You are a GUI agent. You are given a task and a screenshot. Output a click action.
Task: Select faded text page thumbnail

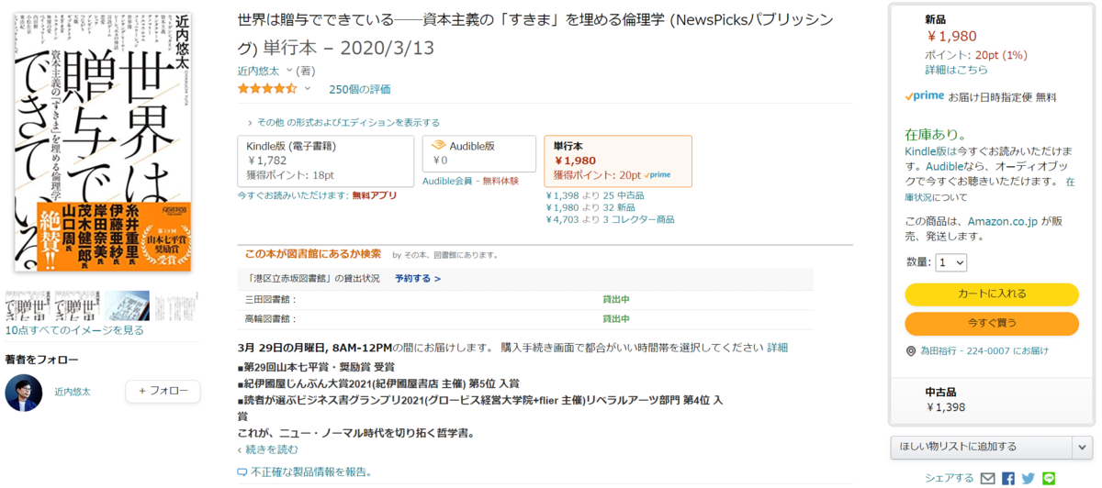tap(175, 306)
